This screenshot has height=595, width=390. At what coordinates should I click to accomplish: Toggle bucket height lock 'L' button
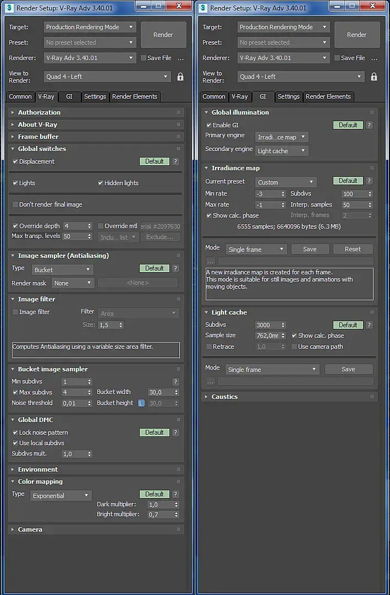click(141, 403)
